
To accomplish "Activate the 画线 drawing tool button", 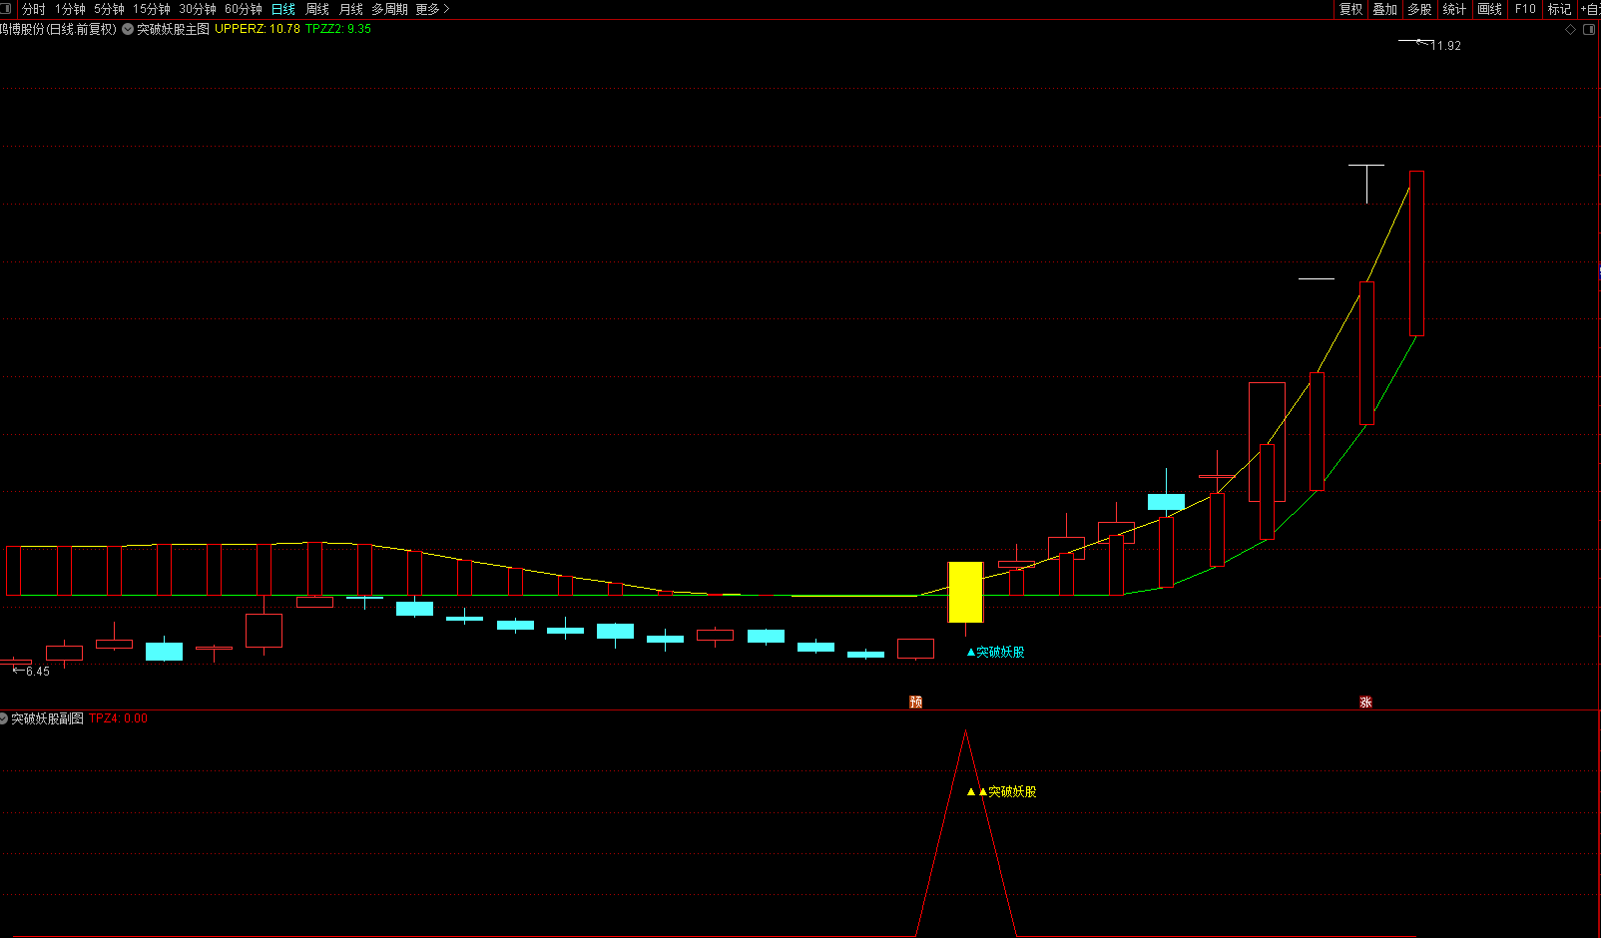I will point(1489,9).
